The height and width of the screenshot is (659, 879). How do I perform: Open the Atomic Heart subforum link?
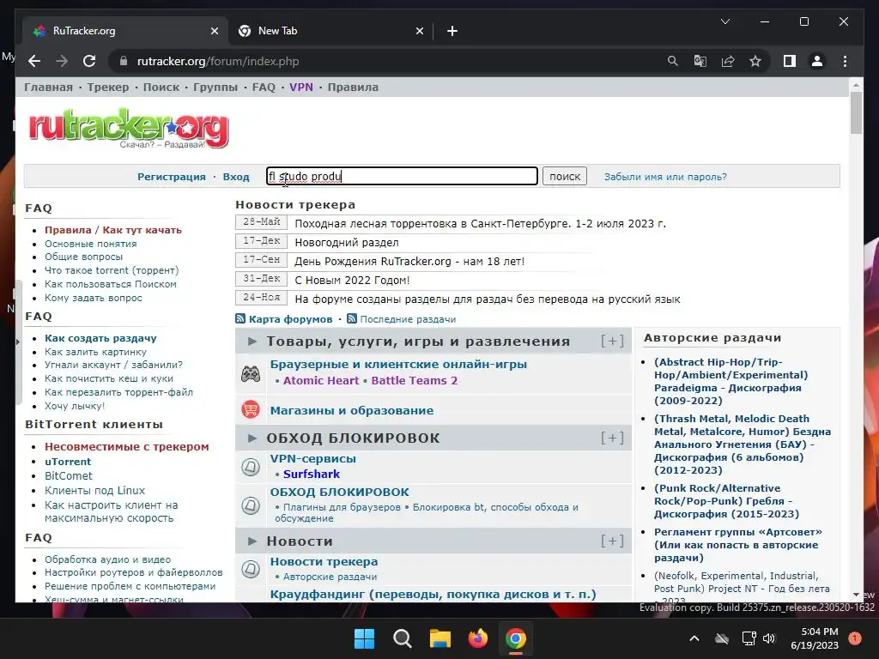pos(321,380)
